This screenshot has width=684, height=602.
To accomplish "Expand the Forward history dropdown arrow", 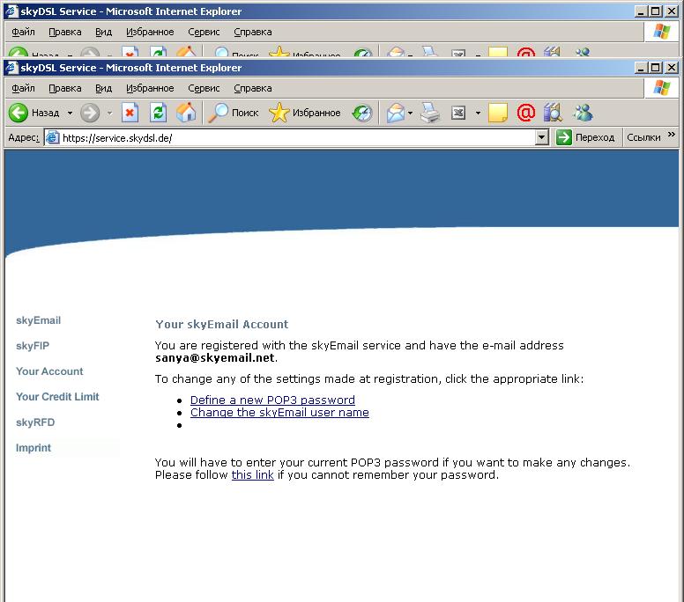I will [110, 113].
